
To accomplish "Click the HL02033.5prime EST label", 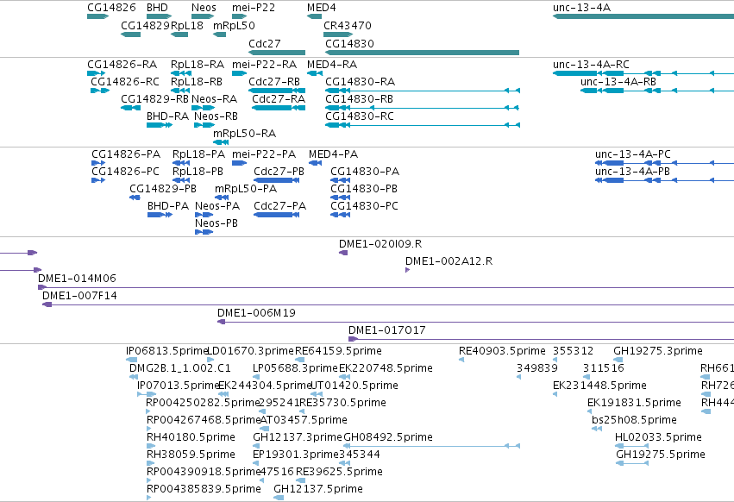I will point(658,437).
